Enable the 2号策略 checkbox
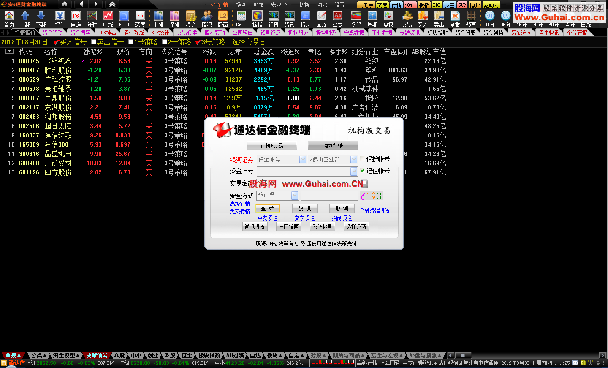Viewport: 608px width, 368px height. coord(165,42)
